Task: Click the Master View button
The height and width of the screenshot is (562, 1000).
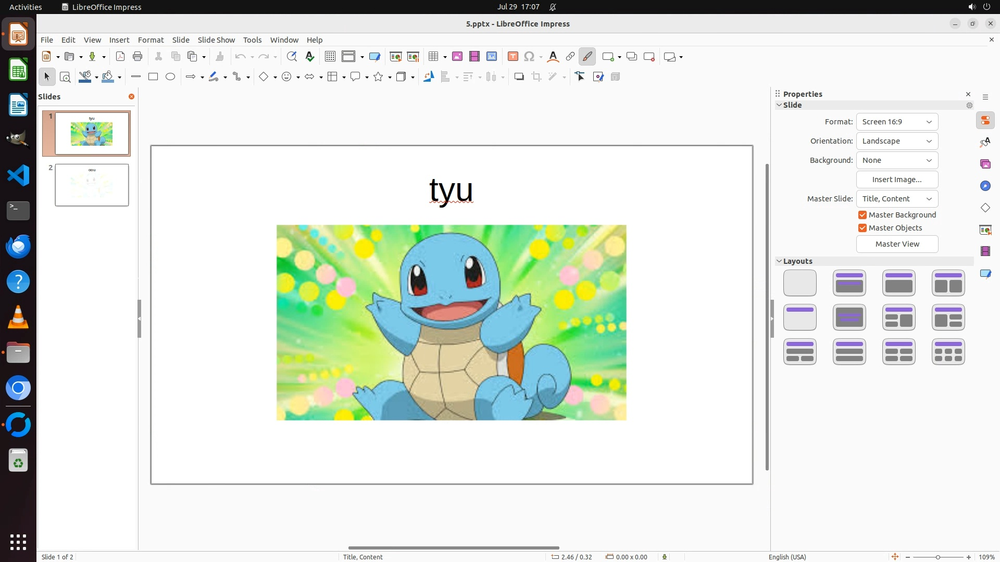Action: (897, 244)
